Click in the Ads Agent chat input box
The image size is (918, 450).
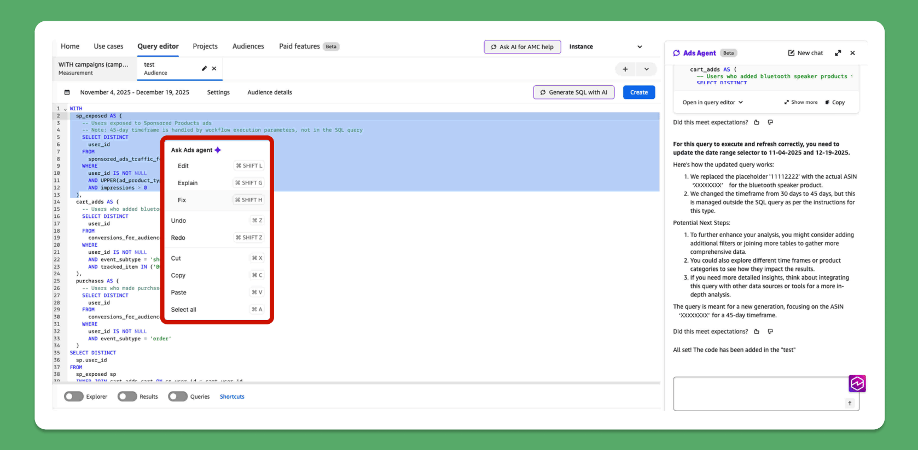pos(766,393)
